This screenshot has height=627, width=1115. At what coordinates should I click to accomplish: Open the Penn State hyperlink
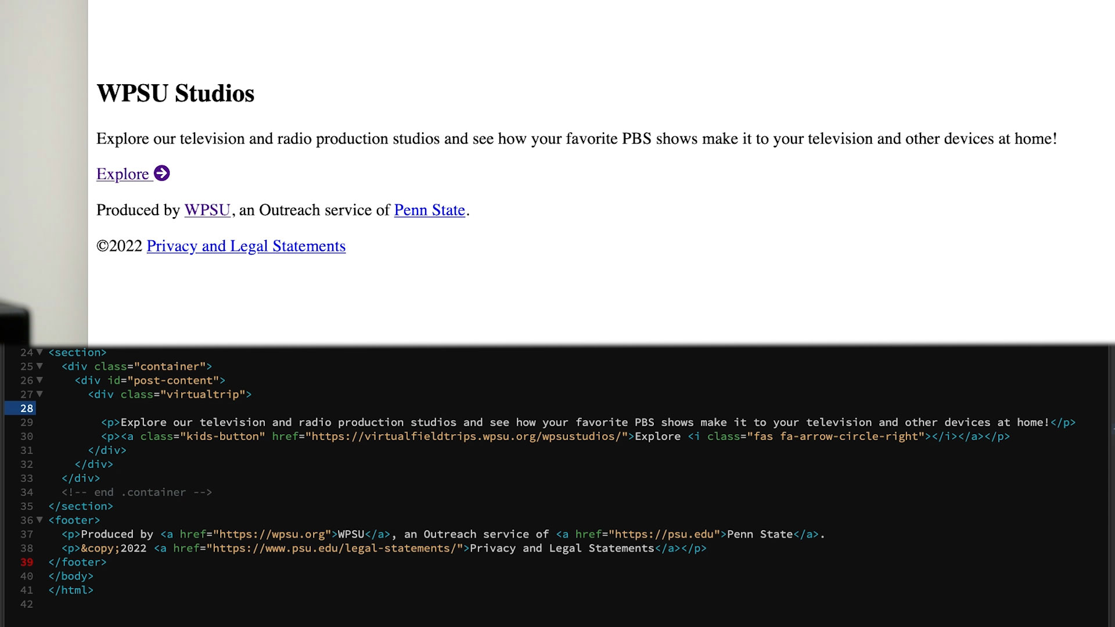point(430,210)
